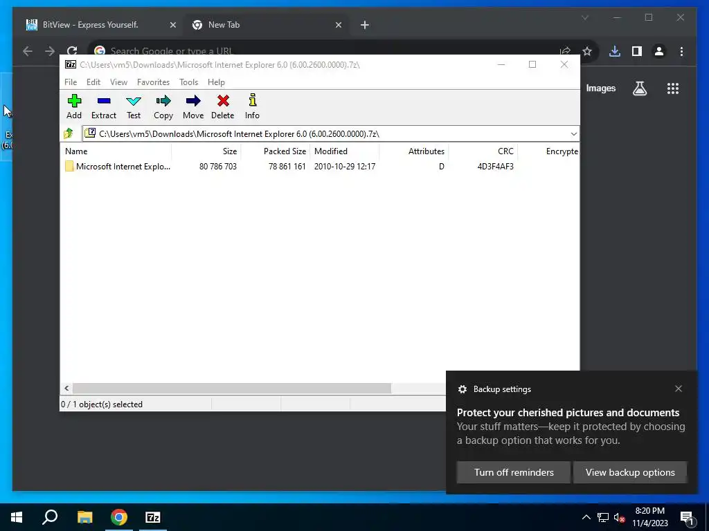Bookmark this tab with the star icon
The width and height of the screenshot is (709, 531).
587,51
